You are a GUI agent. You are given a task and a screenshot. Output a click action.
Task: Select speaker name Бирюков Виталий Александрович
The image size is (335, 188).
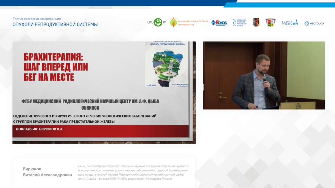pyautogui.click(x=47, y=172)
